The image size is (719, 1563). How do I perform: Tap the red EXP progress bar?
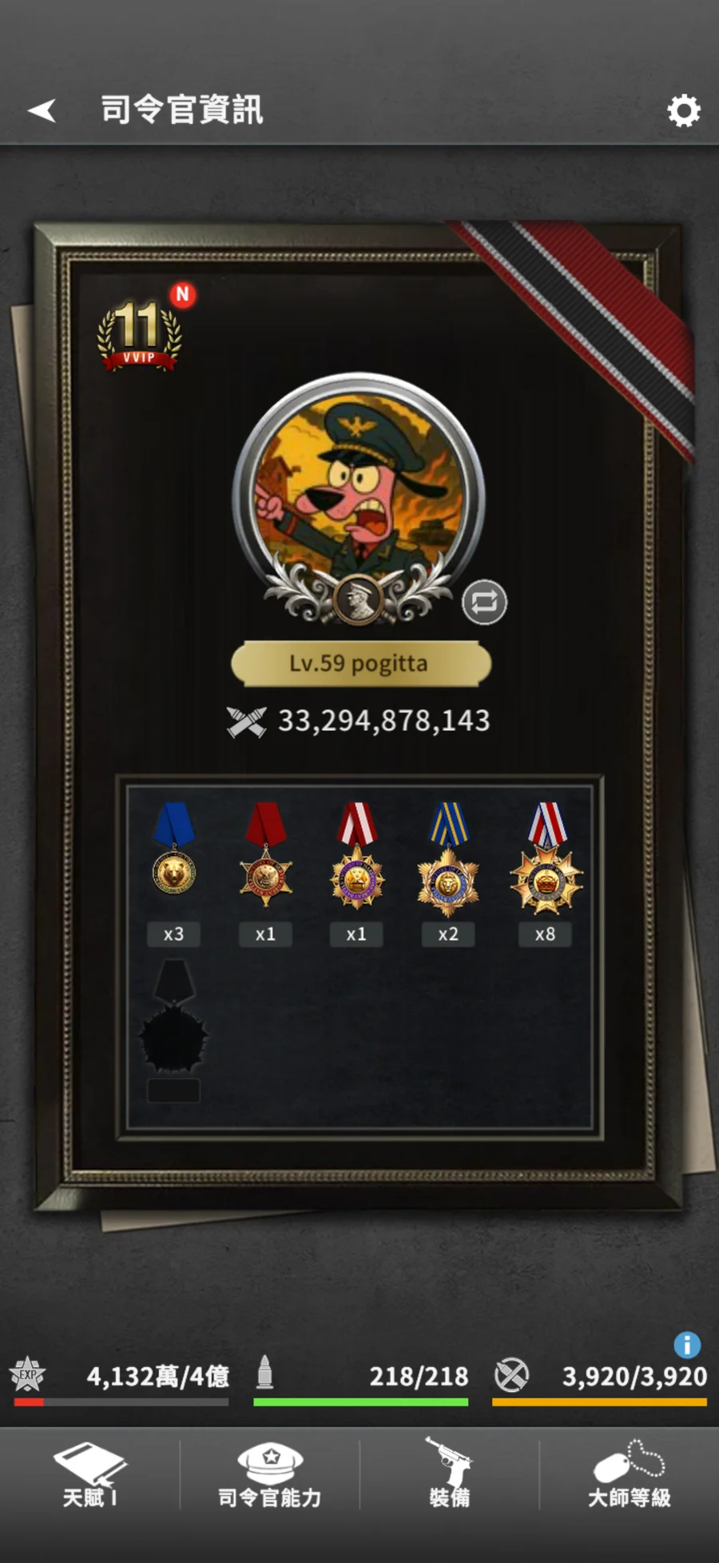click(x=121, y=1402)
